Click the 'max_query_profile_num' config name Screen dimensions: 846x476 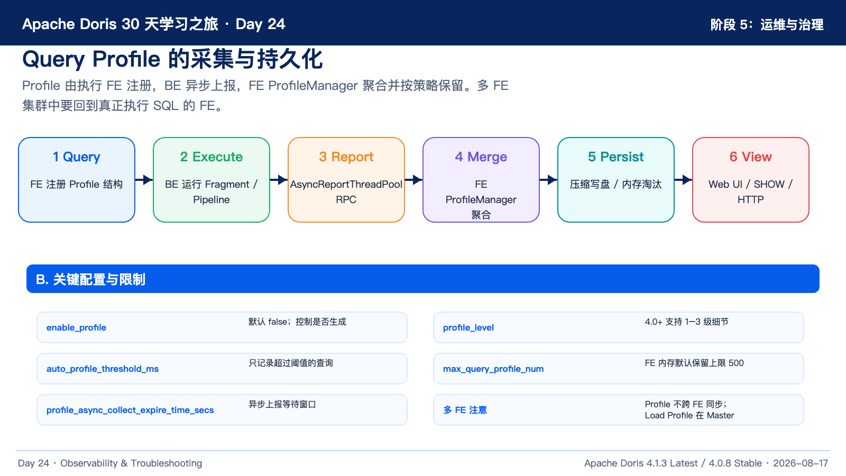click(x=493, y=369)
